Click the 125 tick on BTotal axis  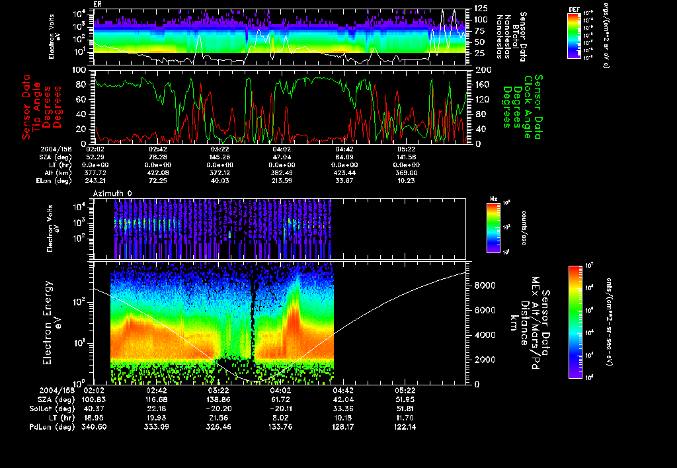tap(481, 8)
